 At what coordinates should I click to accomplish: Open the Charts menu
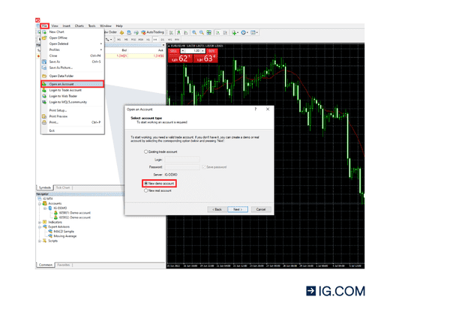click(79, 25)
